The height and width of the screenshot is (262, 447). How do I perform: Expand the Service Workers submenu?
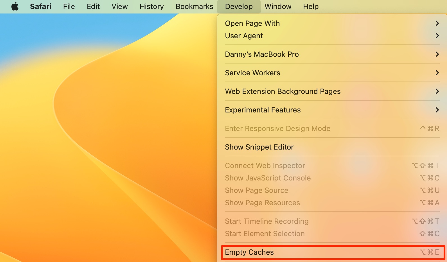332,73
